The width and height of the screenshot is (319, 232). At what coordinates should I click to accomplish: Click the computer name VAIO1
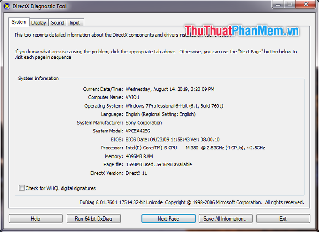pos(133,97)
